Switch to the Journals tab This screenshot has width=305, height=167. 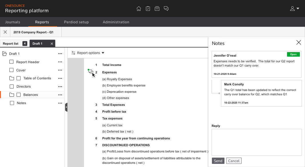click(13, 22)
